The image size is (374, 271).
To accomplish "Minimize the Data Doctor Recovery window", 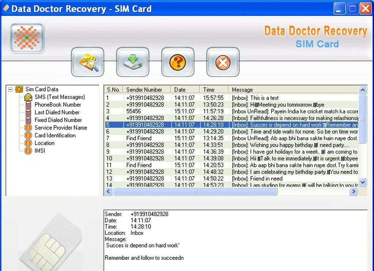I will point(339,9).
